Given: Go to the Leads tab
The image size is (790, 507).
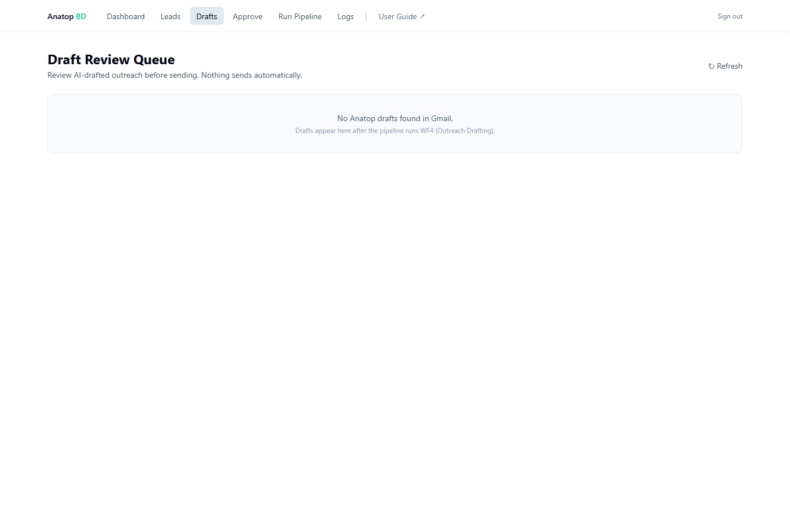Looking at the screenshot, I should pos(170,16).
